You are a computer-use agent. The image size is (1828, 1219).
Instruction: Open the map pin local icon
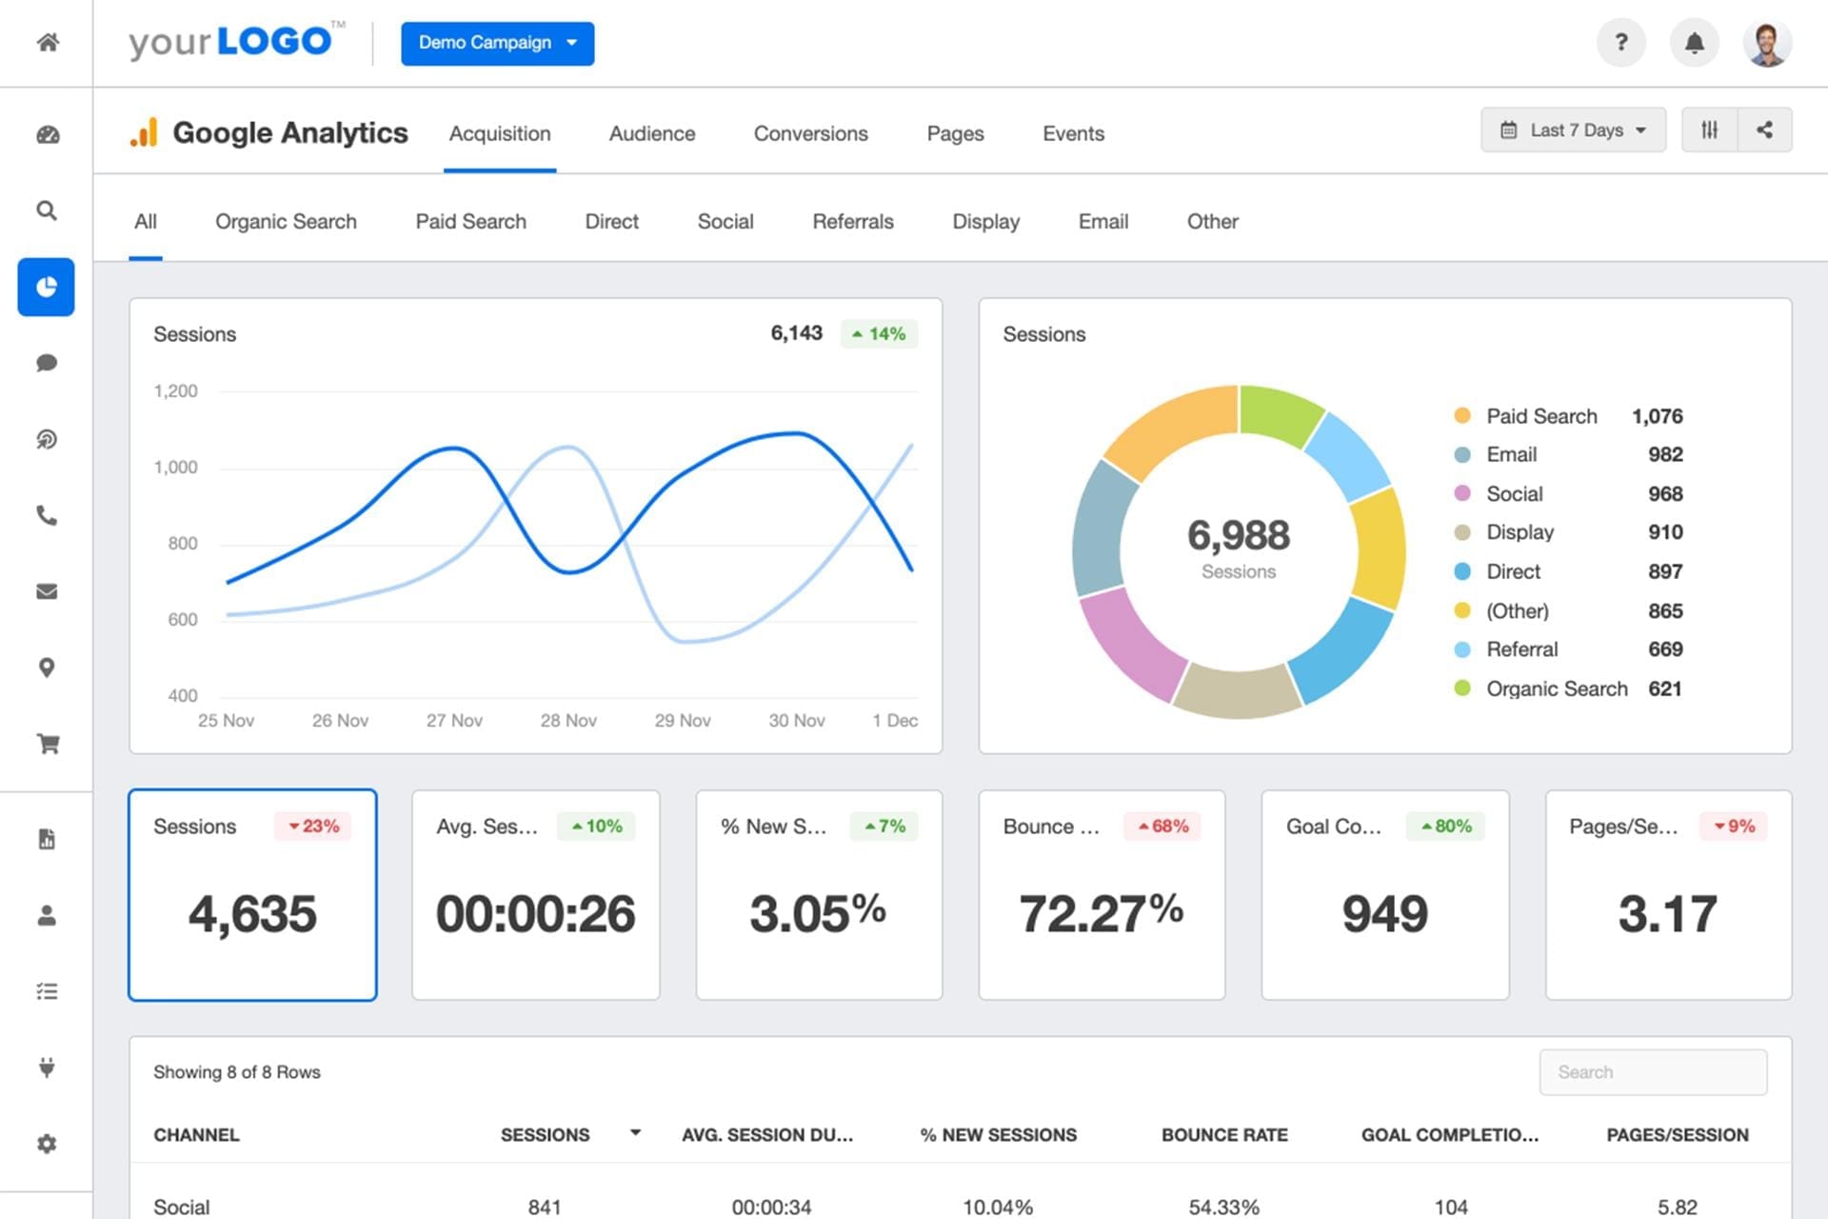(x=47, y=668)
